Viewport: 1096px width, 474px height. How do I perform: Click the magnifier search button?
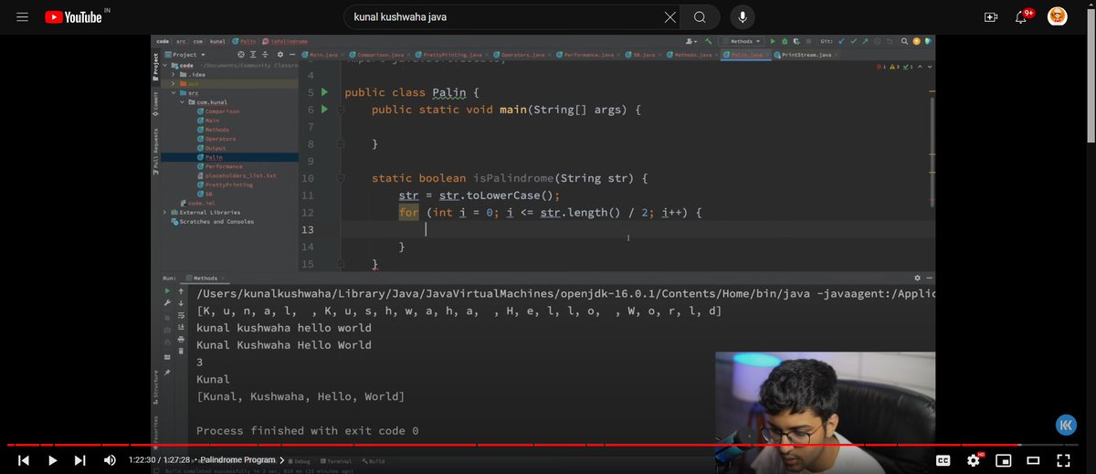700,16
